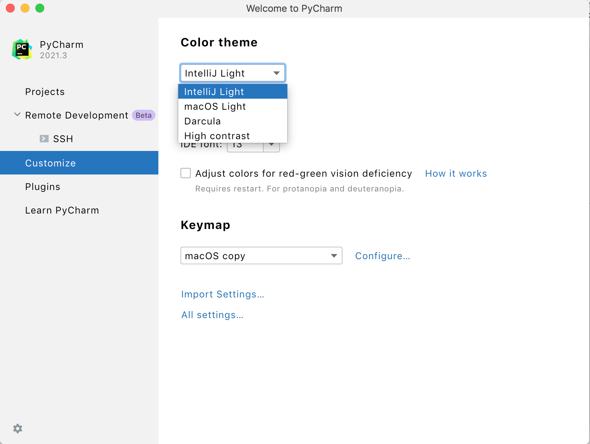Enable red-green vision deficiency color adjustment
The height and width of the screenshot is (444, 590).
pyautogui.click(x=185, y=173)
